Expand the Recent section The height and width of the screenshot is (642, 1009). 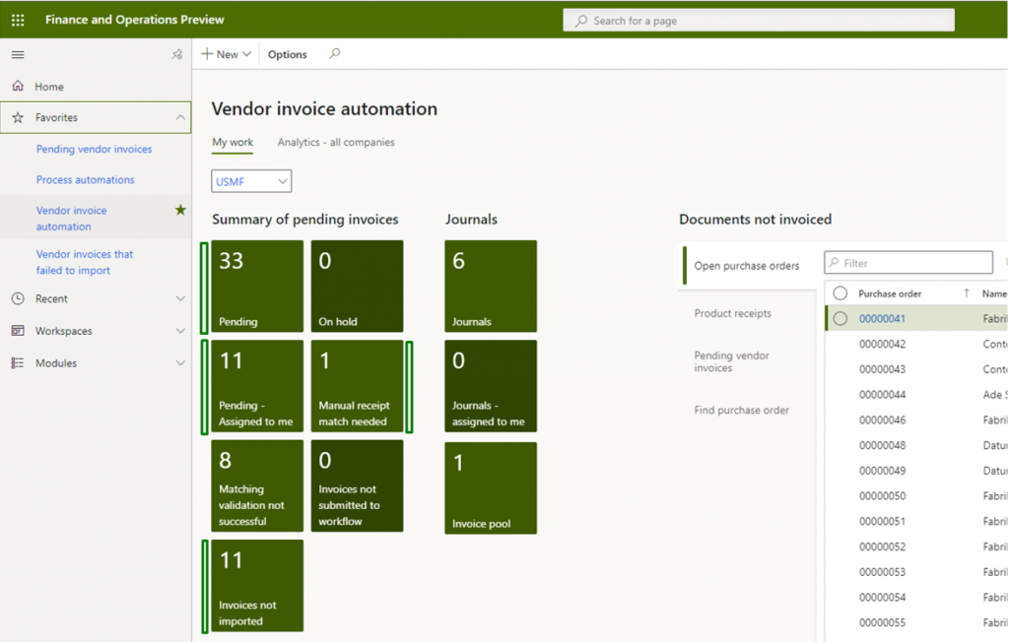(x=180, y=298)
